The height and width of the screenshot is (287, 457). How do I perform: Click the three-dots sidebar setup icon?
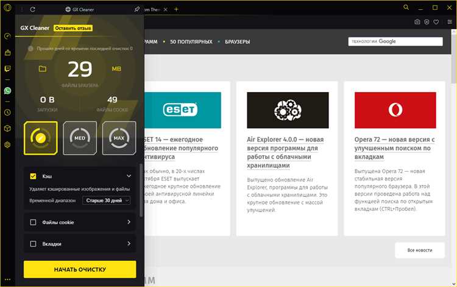pyautogui.click(x=7, y=280)
